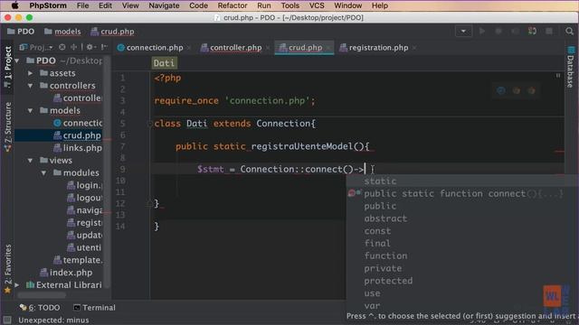Expand the assets folder

tap(30, 73)
